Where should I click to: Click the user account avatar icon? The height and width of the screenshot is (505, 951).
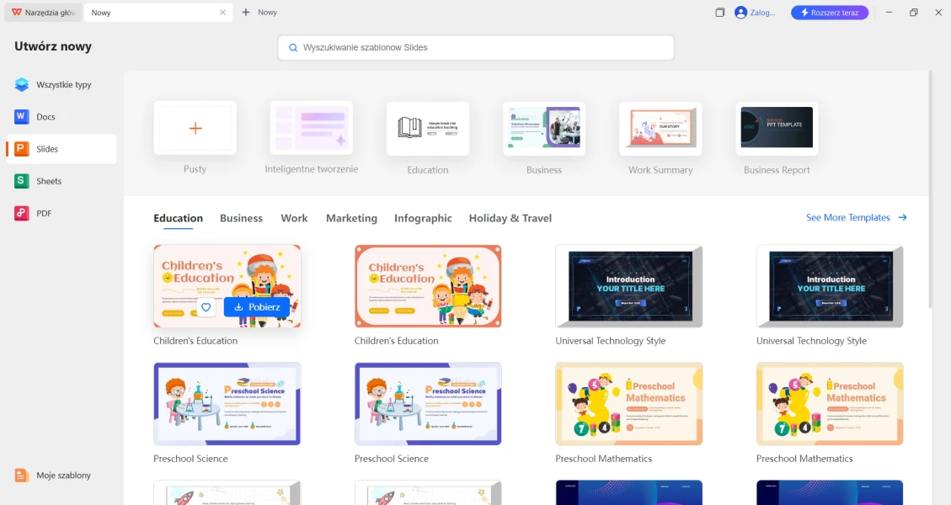click(740, 13)
